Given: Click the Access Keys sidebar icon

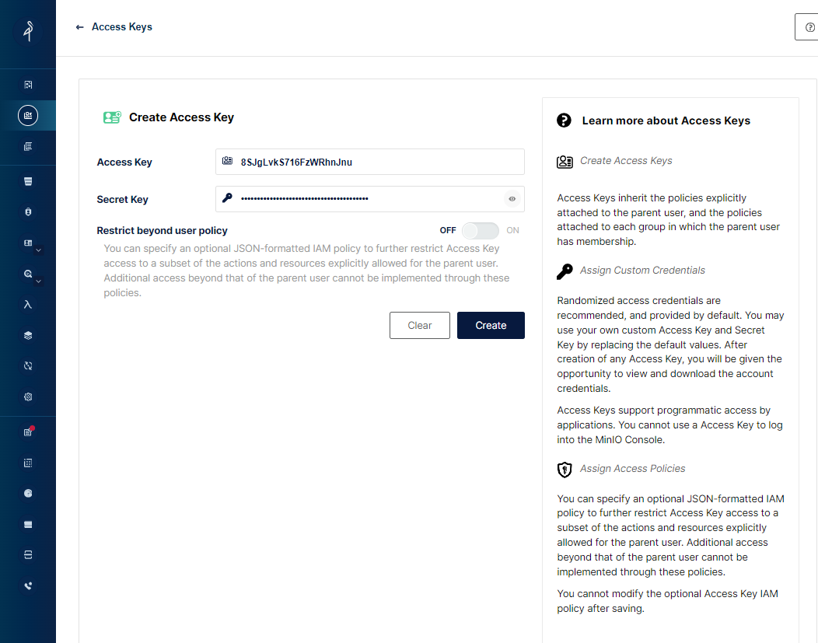Looking at the screenshot, I should point(28,115).
